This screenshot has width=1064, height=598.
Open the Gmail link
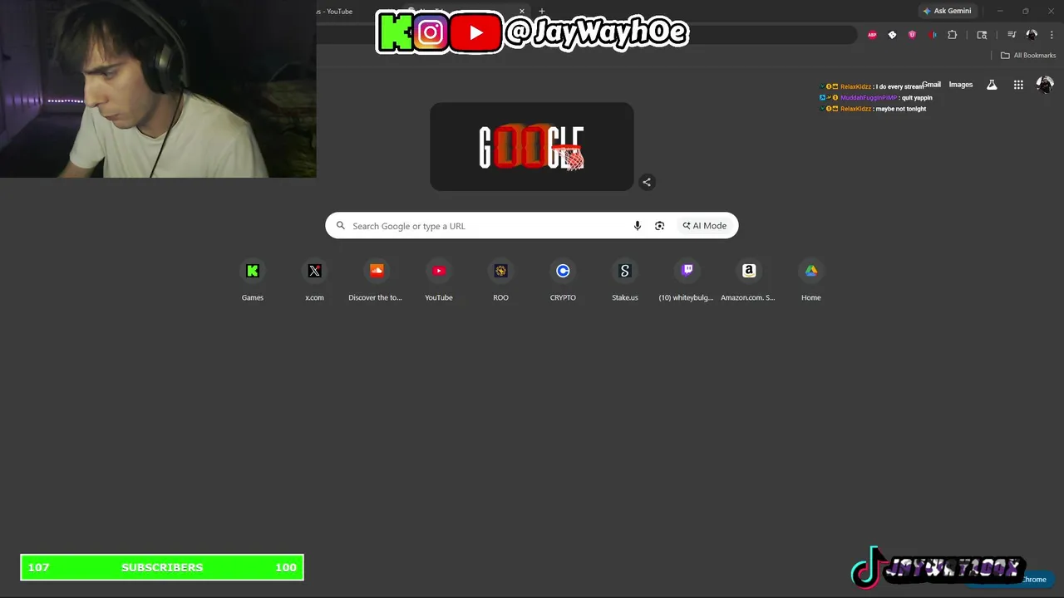[932, 85]
